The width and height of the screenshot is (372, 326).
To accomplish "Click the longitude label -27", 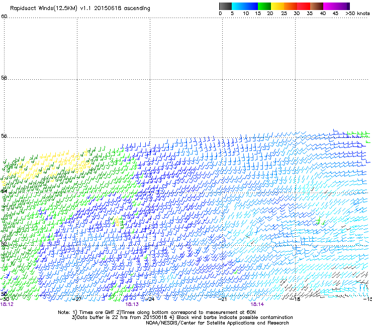I will (x=77, y=299).
